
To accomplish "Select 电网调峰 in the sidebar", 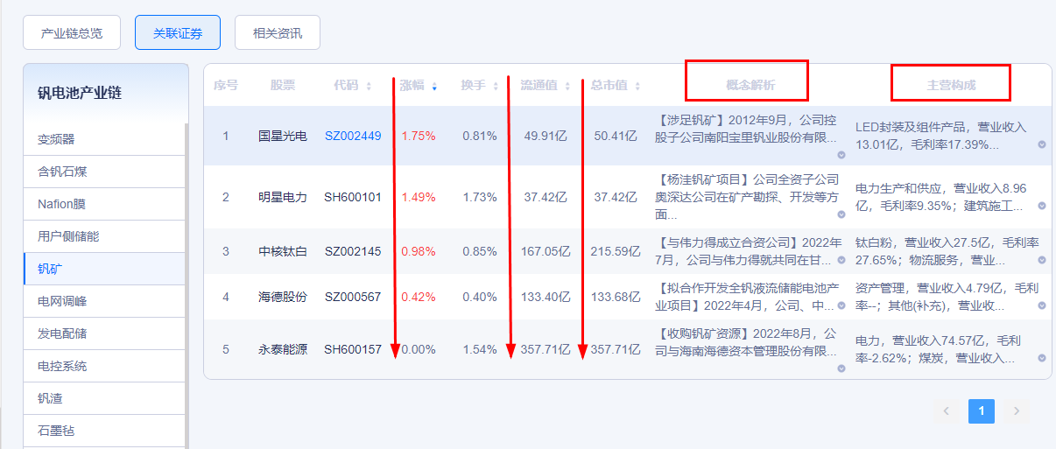I will click(x=104, y=301).
